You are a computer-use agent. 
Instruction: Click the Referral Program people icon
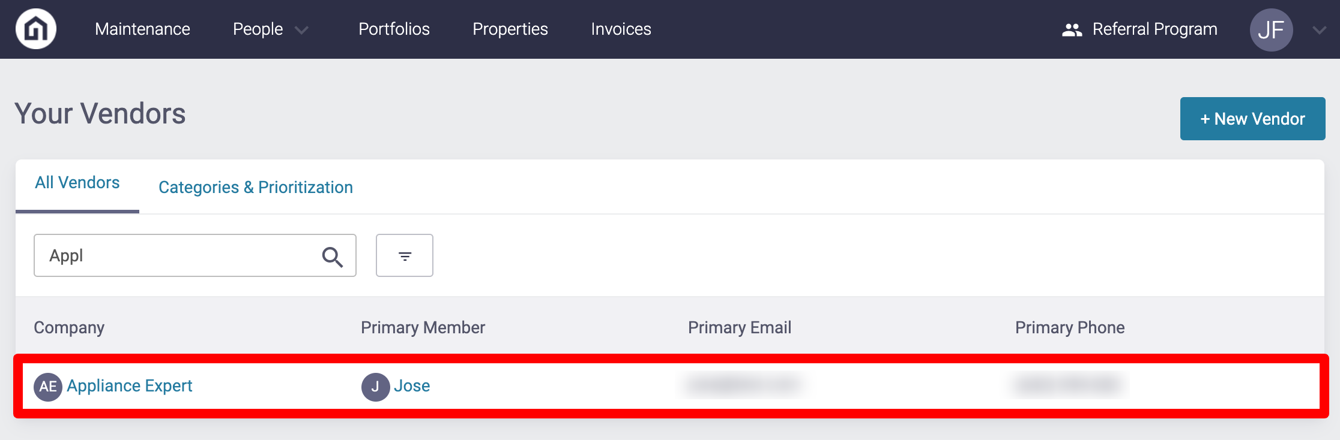pos(1072,29)
